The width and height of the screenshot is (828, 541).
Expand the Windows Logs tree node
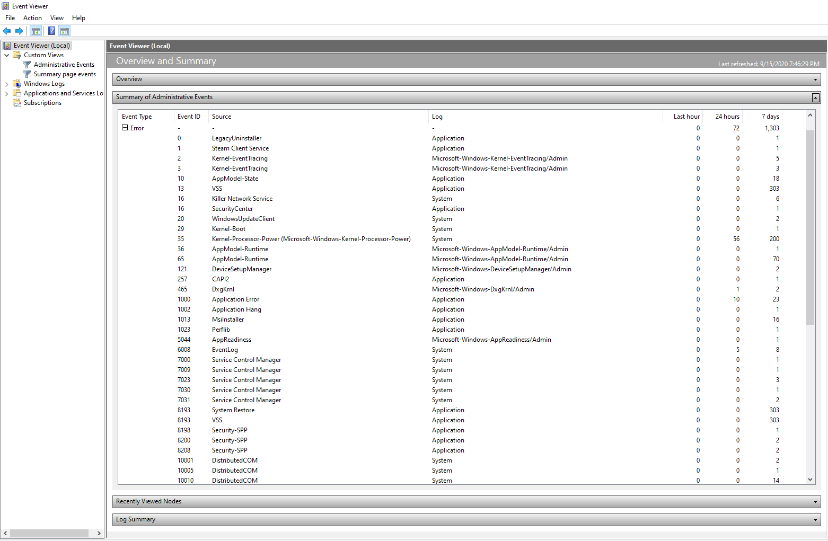coord(6,84)
